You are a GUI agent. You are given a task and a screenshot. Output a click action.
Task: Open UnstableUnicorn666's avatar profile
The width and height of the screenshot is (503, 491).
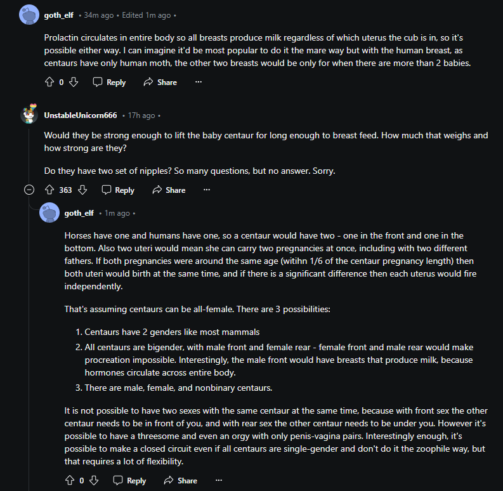click(29, 115)
